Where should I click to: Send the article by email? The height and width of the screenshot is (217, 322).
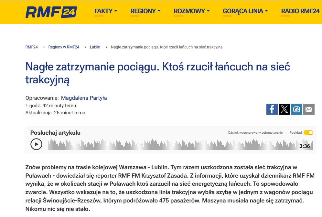(x=309, y=109)
